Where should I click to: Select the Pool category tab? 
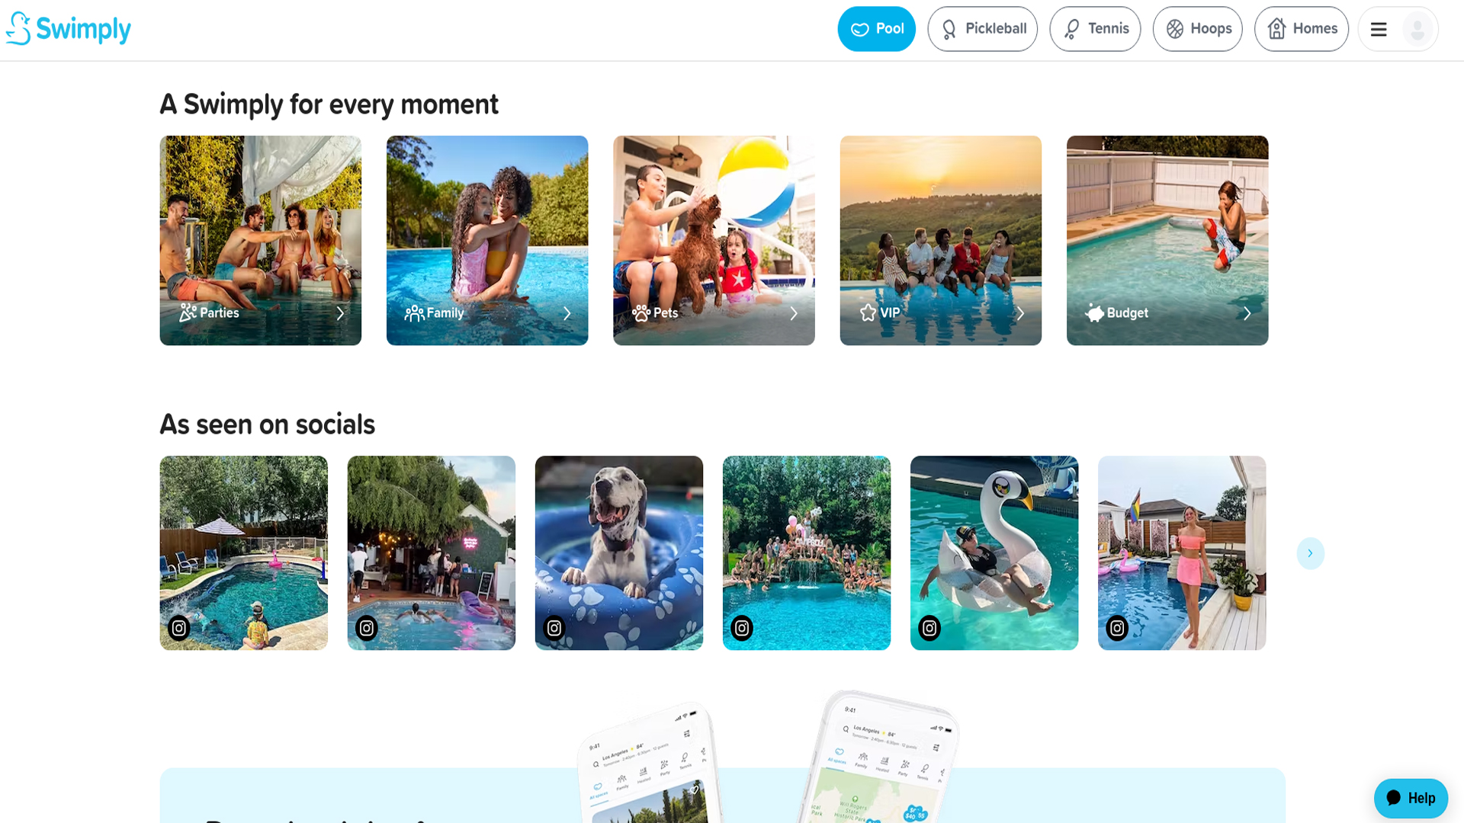876,29
